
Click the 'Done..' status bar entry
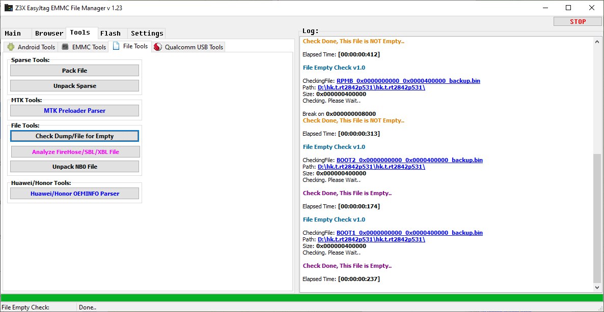point(88,307)
